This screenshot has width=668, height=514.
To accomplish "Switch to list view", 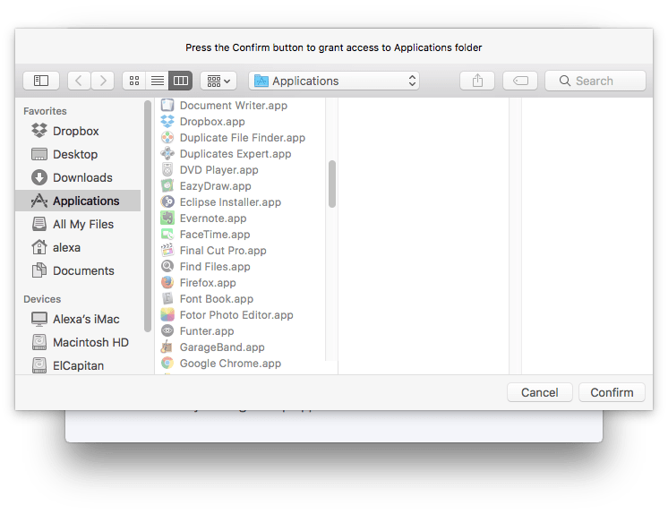I will [158, 81].
